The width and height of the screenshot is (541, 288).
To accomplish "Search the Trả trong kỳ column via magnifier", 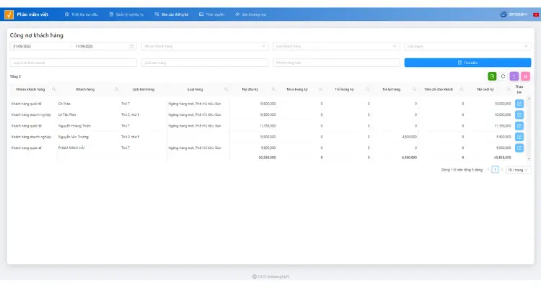I will [x=367, y=89].
